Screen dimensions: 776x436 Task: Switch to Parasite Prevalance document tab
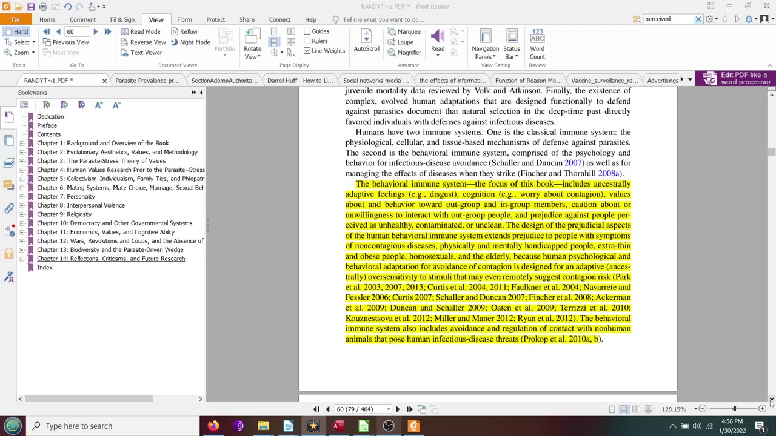[x=147, y=81]
